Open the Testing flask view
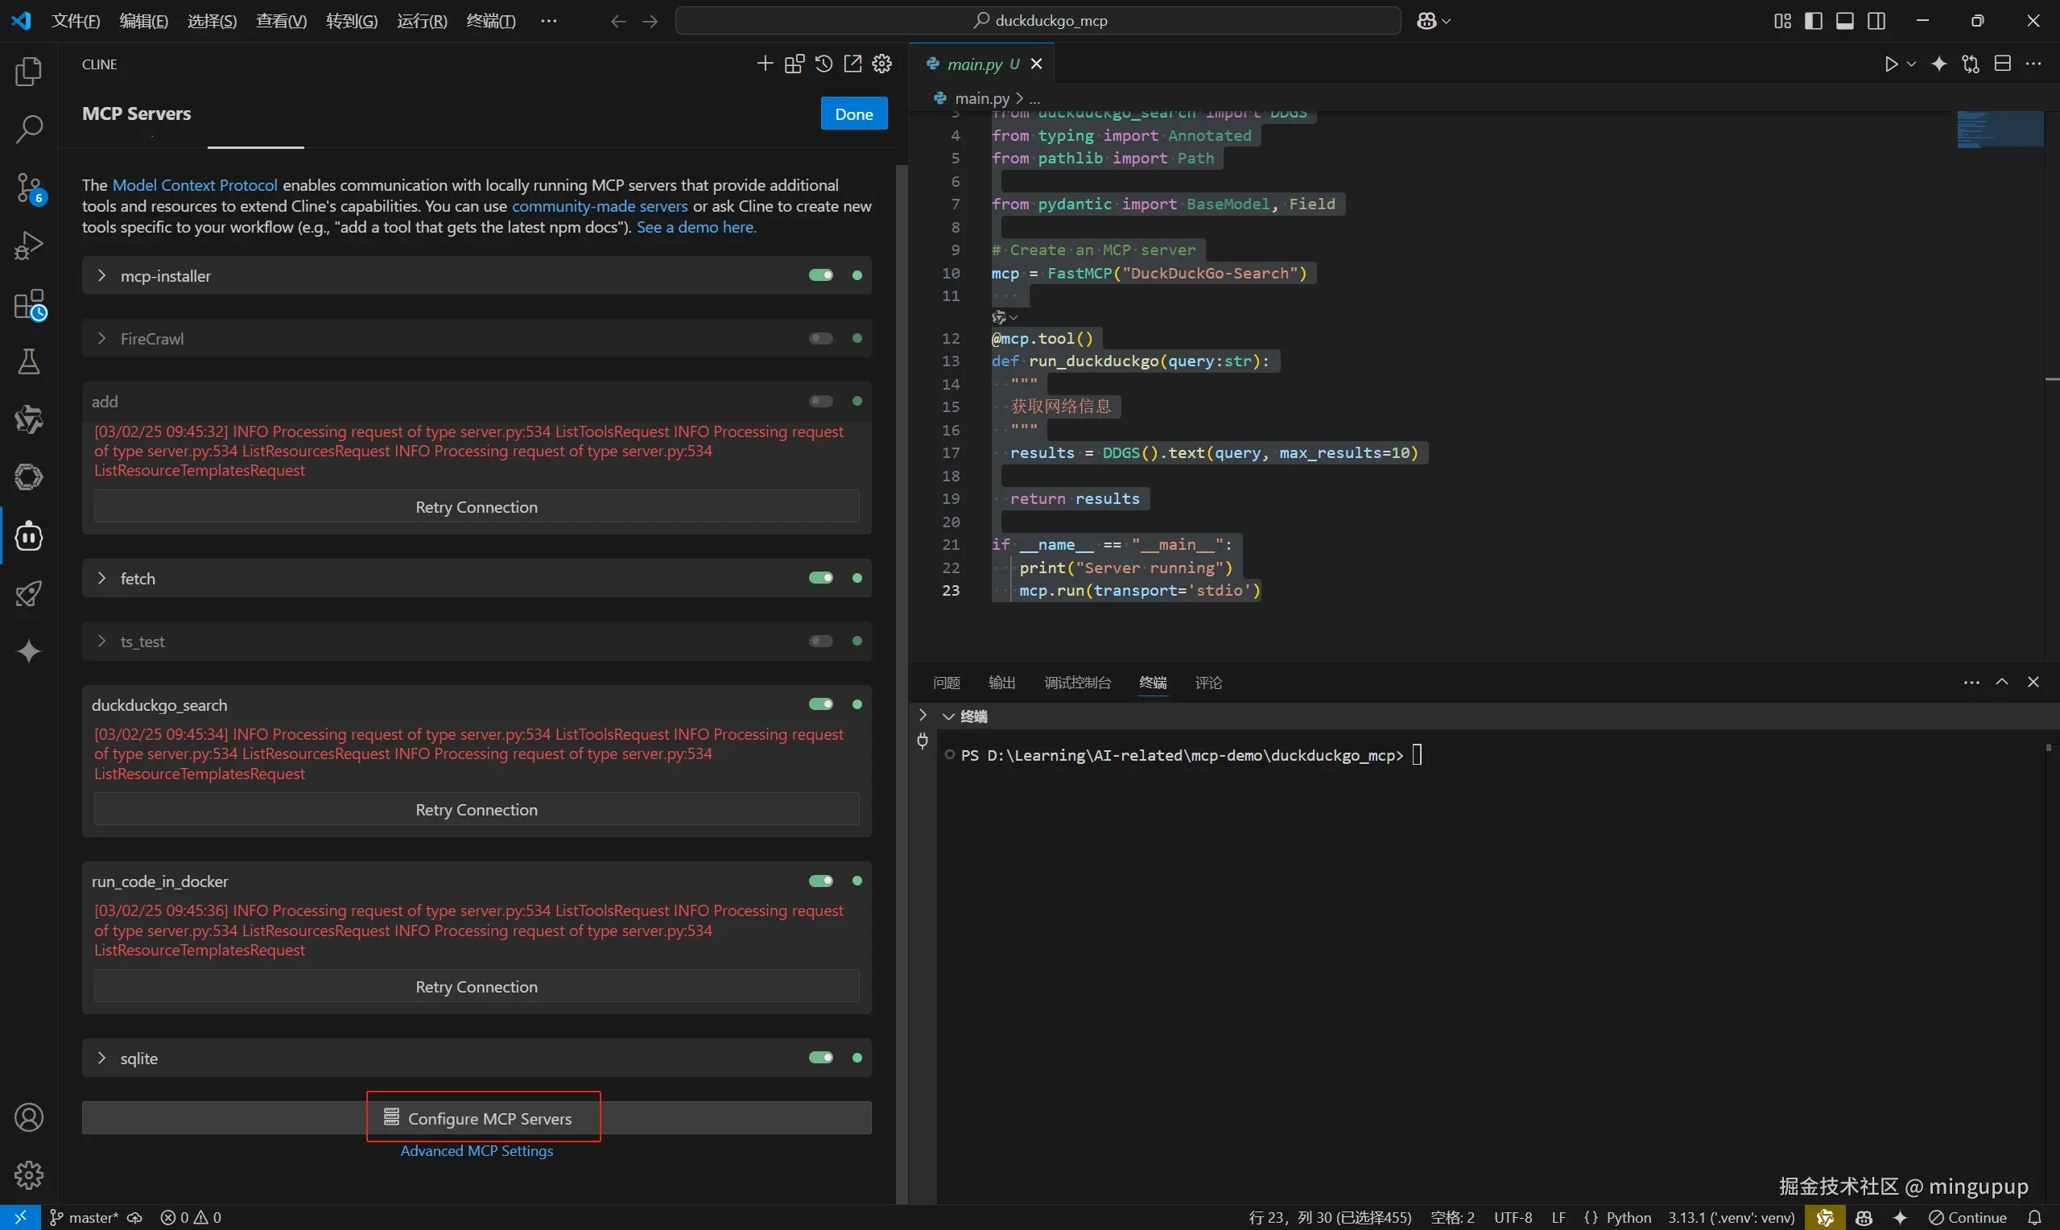This screenshot has width=2060, height=1230. pos(29,362)
